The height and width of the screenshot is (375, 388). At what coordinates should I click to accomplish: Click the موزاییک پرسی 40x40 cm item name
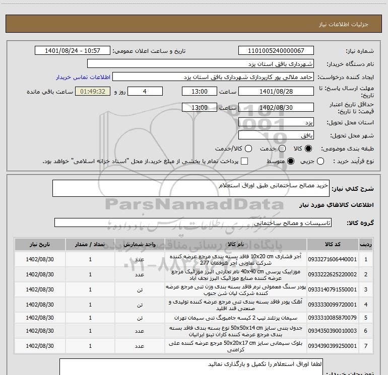[x=236, y=274]
